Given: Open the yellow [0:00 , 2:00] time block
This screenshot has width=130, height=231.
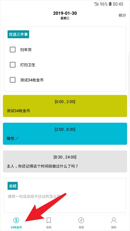Looking at the screenshot, I should point(65,106).
